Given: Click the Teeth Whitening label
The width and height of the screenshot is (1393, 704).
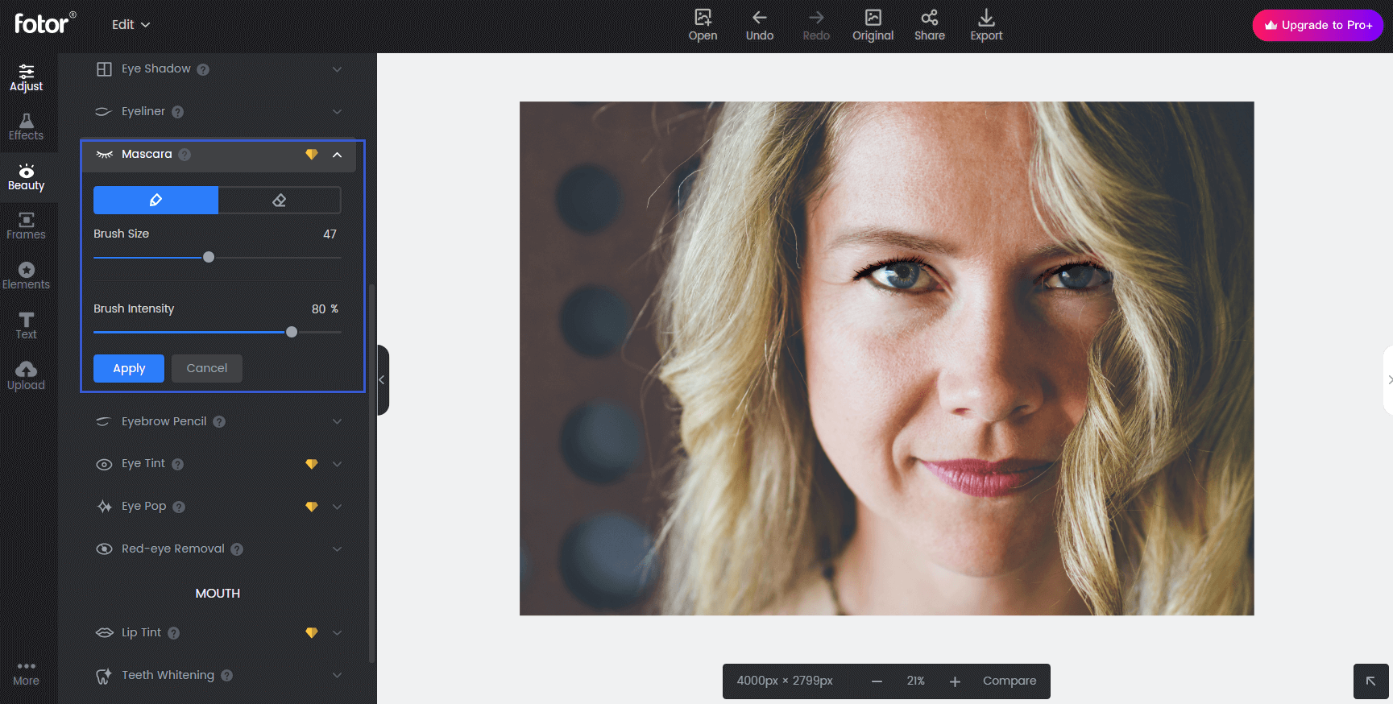Looking at the screenshot, I should pyautogui.click(x=168, y=675).
